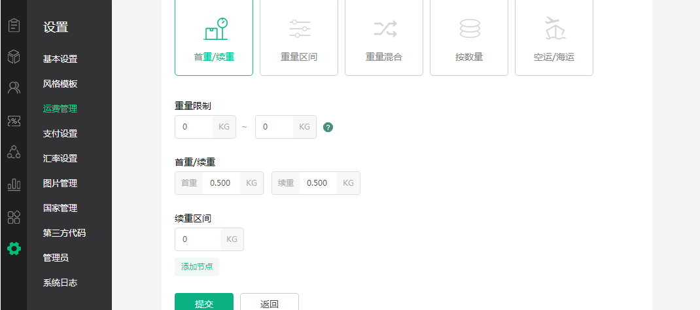Screen dimensions: 700x310
Task: Click the 重量限制 label
Action: click(x=193, y=106)
